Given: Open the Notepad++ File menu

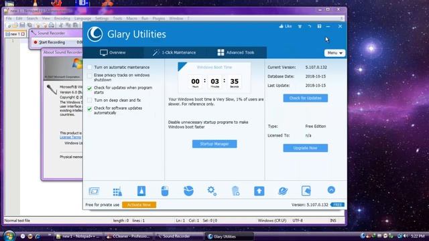Looking at the screenshot, I should click(x=9, y=18).
